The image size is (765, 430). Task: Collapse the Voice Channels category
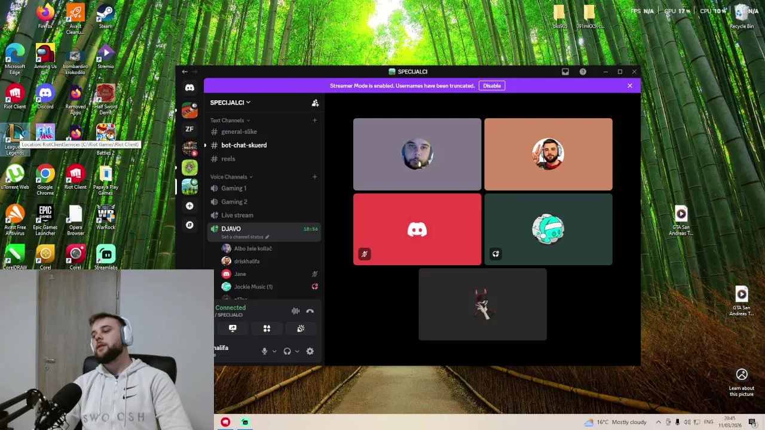[231, 177]
